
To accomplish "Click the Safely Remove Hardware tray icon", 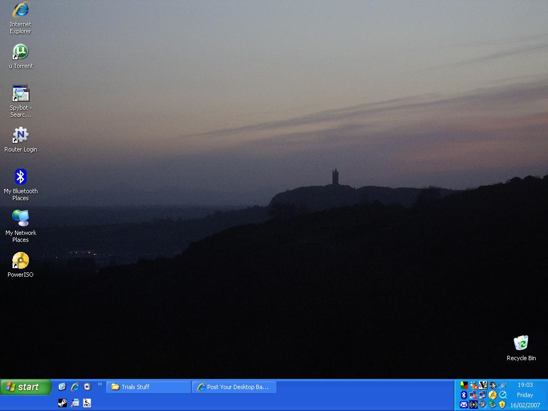I will click(493, 405).
